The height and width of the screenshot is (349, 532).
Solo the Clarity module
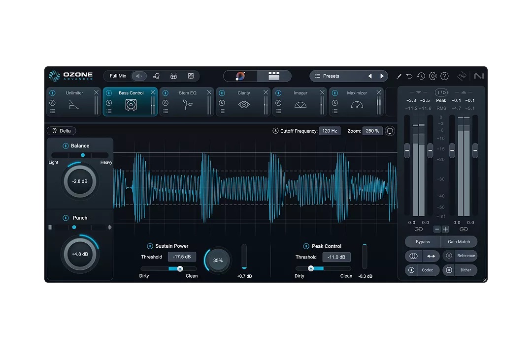[x=222, y=103]
